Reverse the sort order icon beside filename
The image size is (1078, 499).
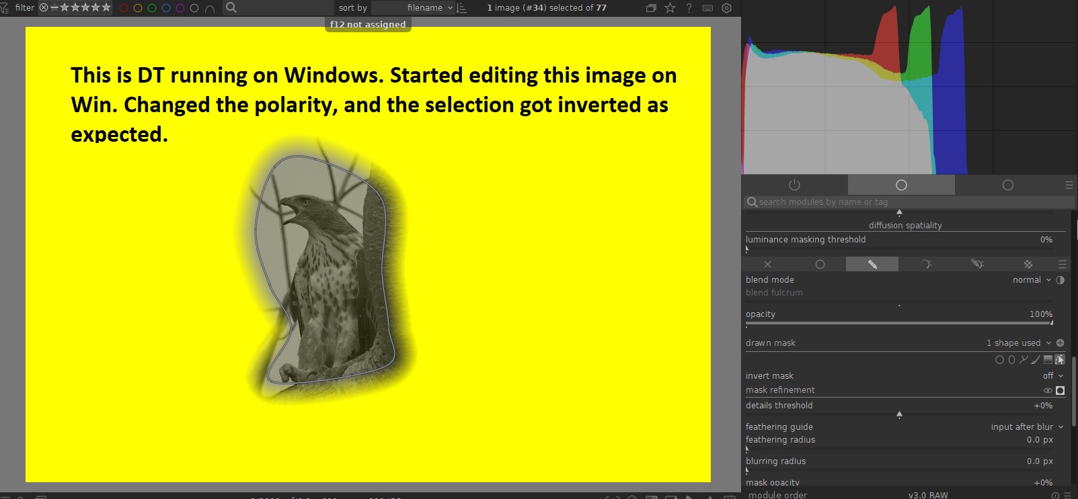[x=461, y=8]
